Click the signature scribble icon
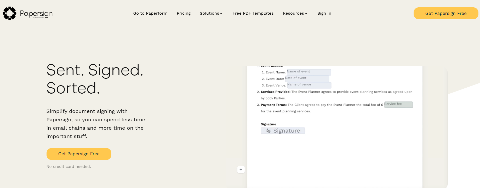The image size is (480, 188). 268,131
